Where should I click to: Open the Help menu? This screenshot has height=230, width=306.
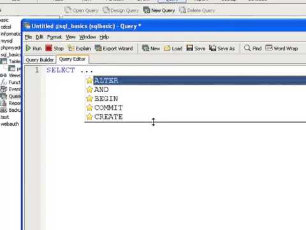click(104, 37)
